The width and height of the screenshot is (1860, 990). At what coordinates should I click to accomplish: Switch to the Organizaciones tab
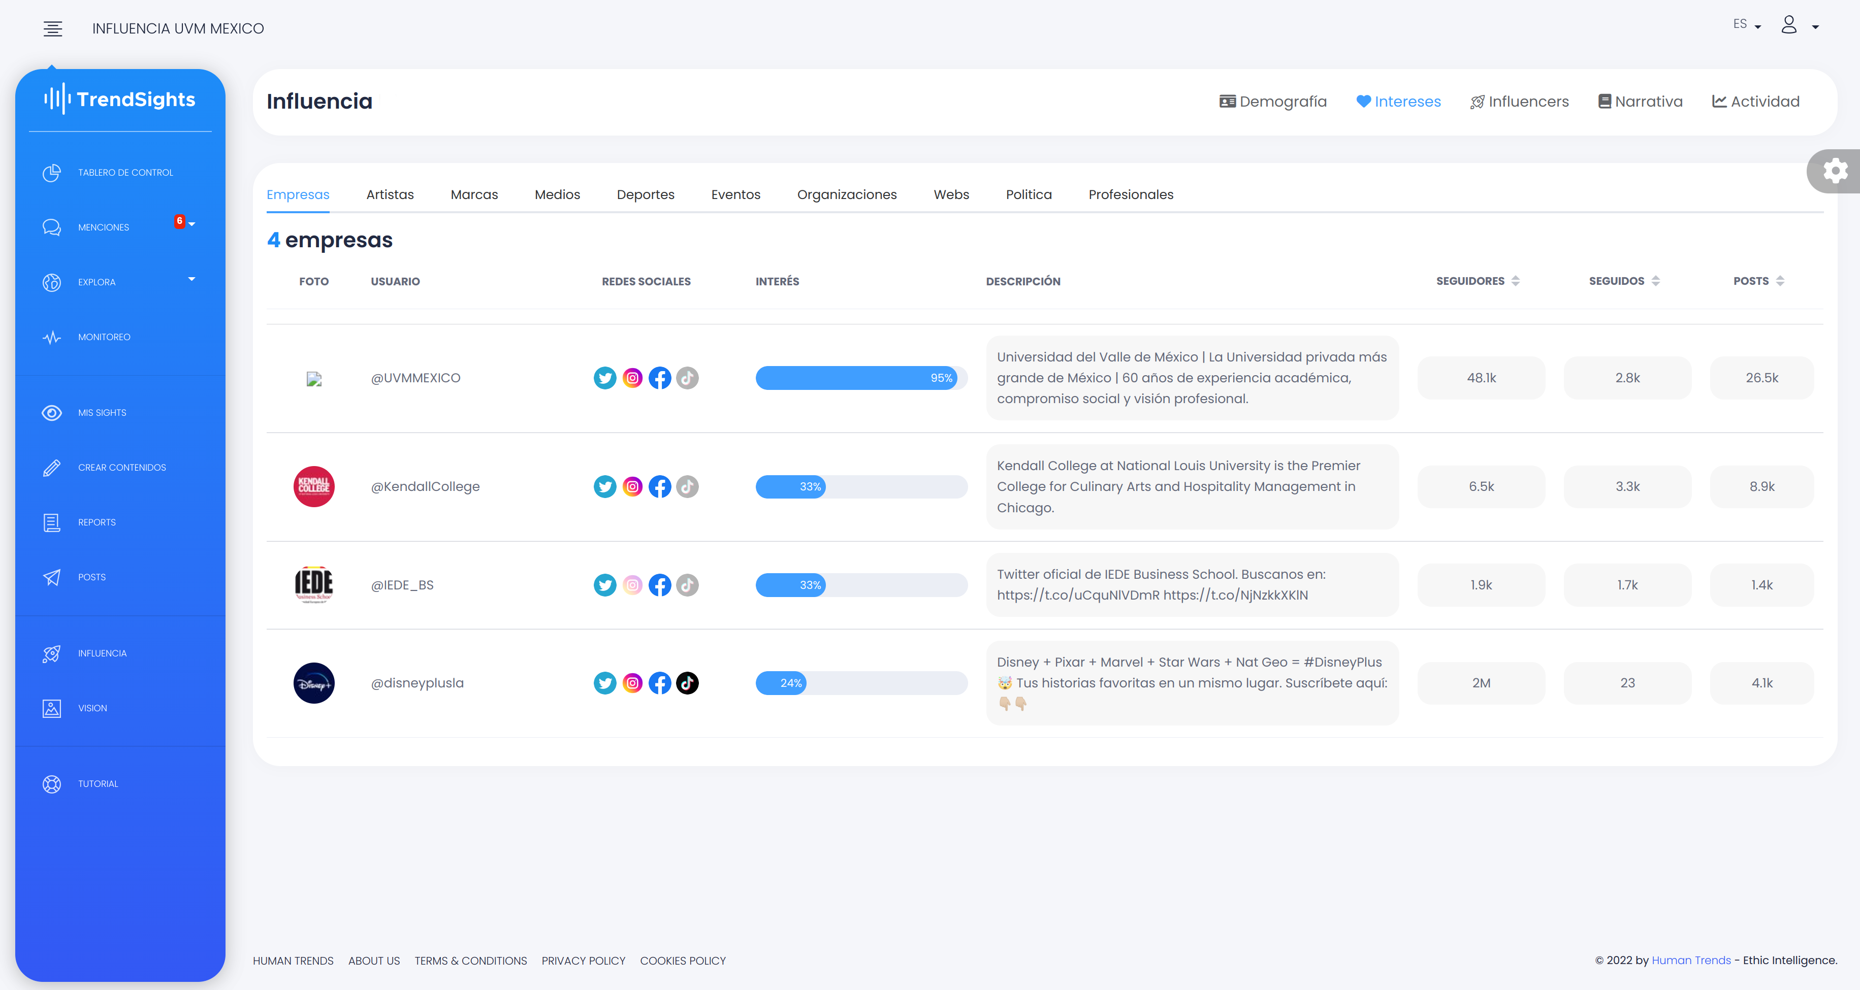point(847,195)
